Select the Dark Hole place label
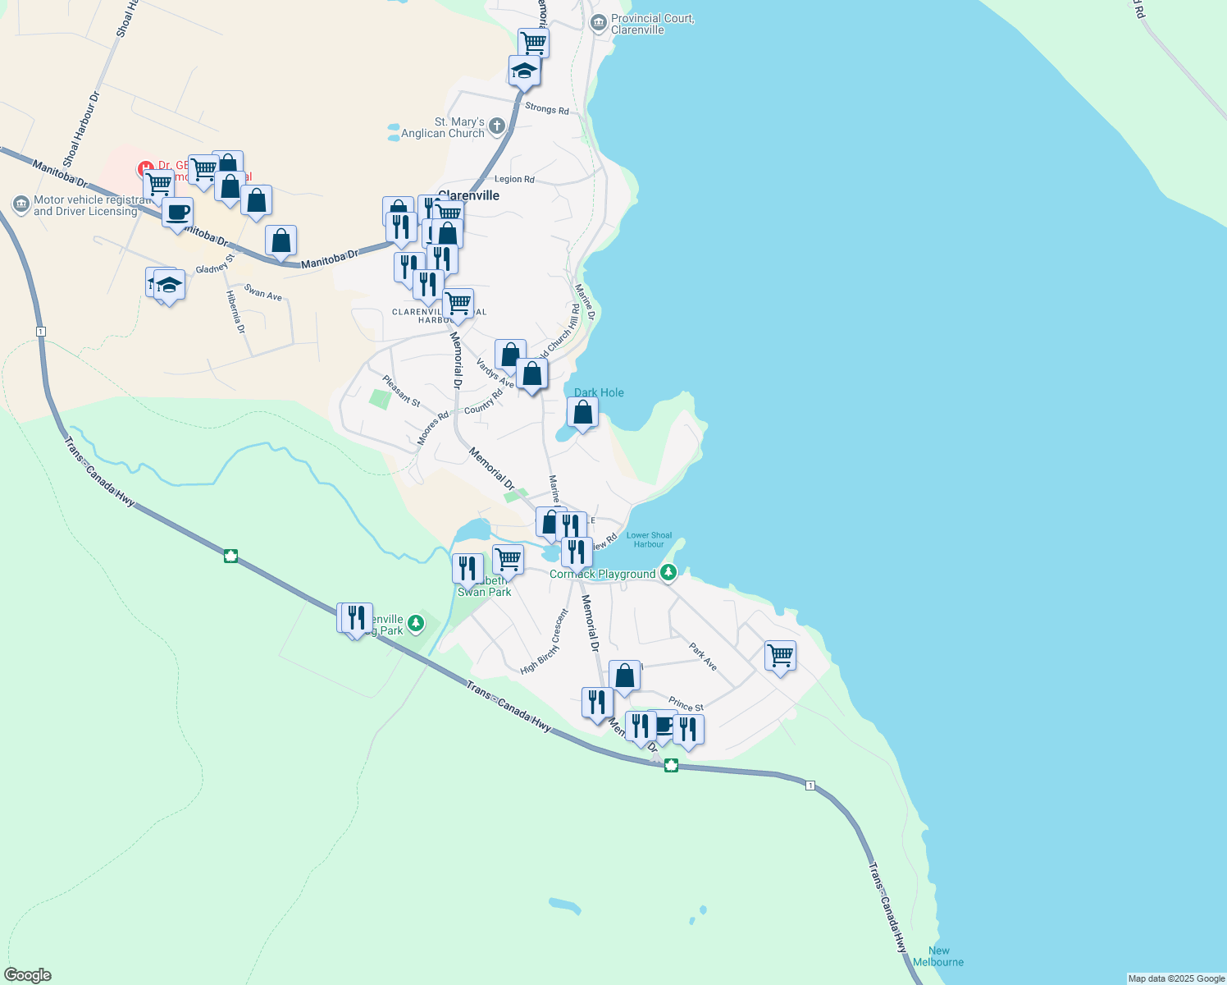This screenshot has width=1227, height=985. (599, 392)
